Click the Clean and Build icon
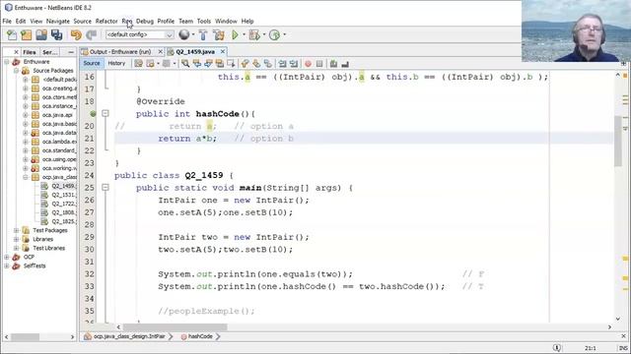The height and width of the screenshot is (354, 631). tap(219, 35)
